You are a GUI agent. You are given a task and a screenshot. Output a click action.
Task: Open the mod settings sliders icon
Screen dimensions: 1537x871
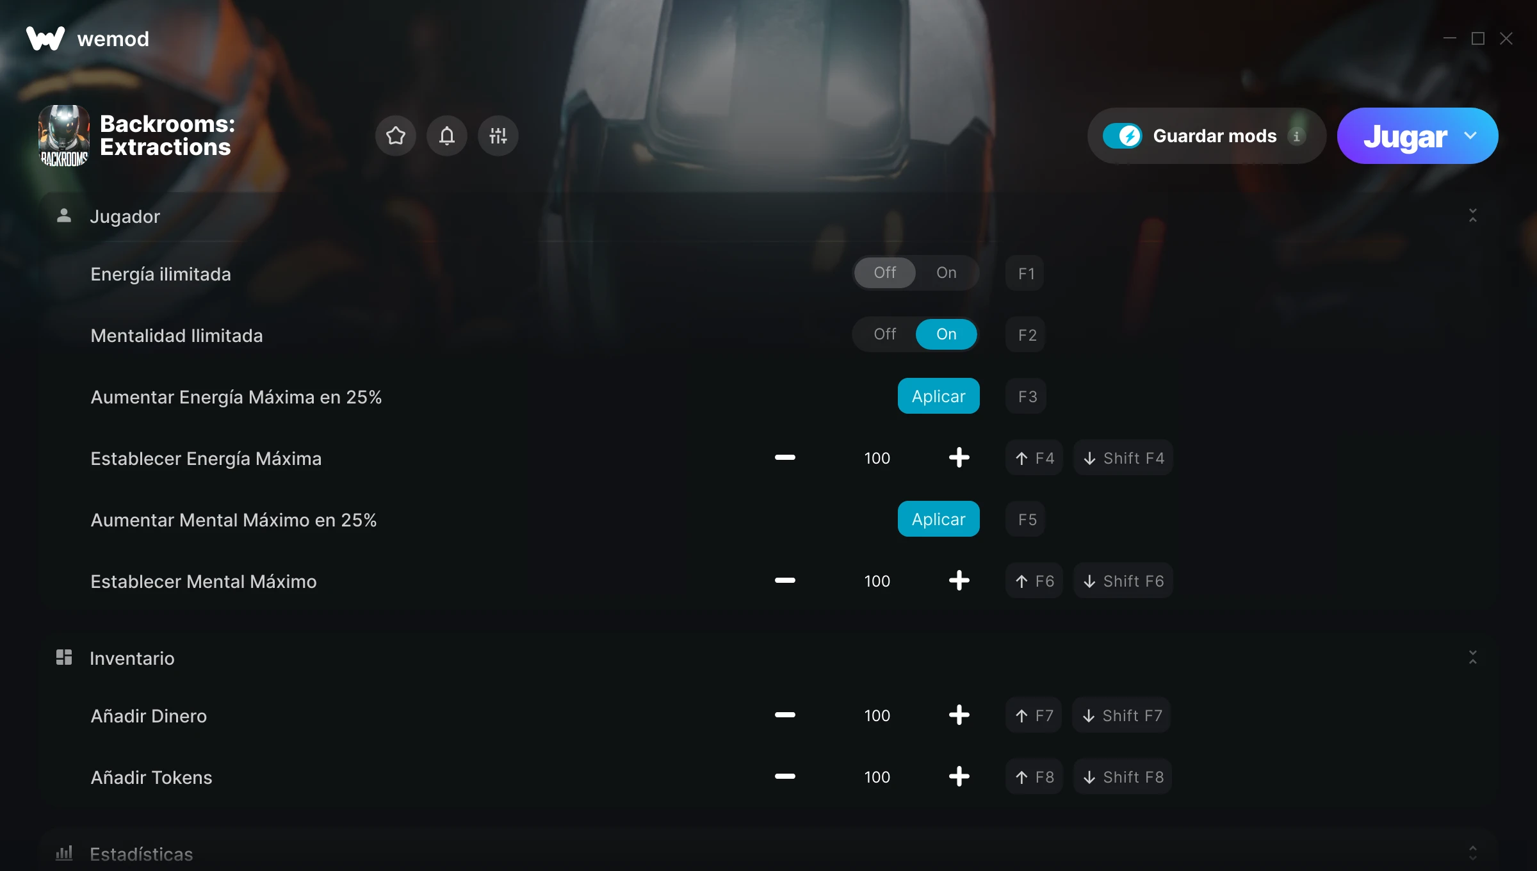point(498,136)
